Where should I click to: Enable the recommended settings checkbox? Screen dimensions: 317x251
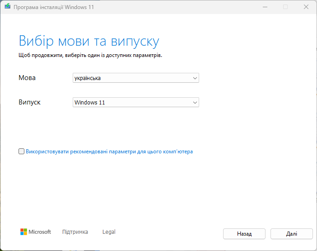tap(22, 152)
